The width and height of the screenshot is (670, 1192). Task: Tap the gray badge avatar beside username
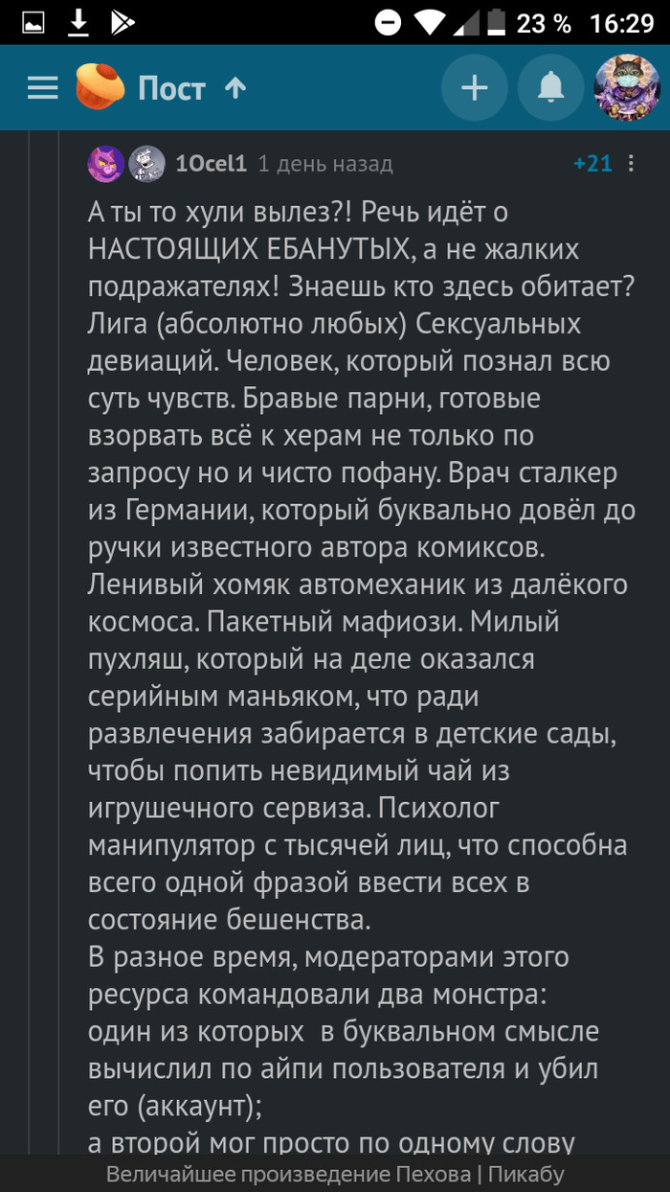[145, 164]
